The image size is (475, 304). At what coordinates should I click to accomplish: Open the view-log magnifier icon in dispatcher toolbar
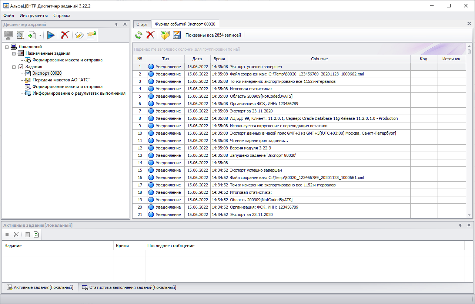coord(20,35)
